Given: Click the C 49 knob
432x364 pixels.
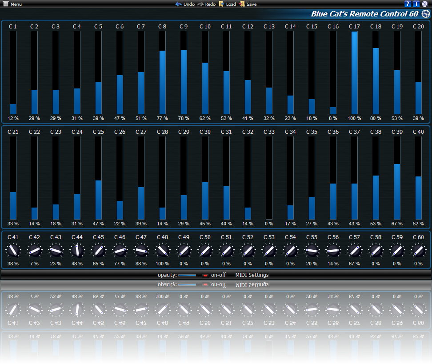Looking at the screenshot, I should [184, 251].
